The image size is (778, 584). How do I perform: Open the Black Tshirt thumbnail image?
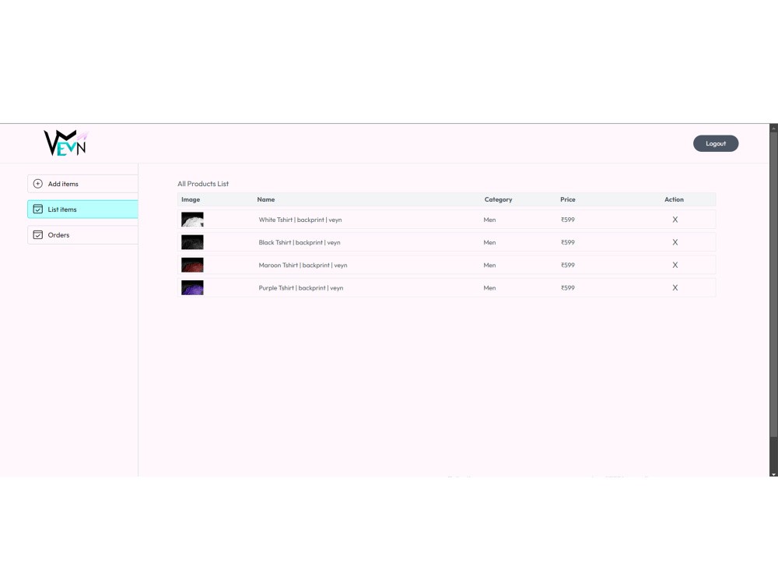(x=192, y=242)
